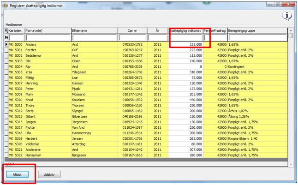Screen dimensions: 298x185
Task: Select the row header of MK 5312 Sorte
Action: (6, 111)
